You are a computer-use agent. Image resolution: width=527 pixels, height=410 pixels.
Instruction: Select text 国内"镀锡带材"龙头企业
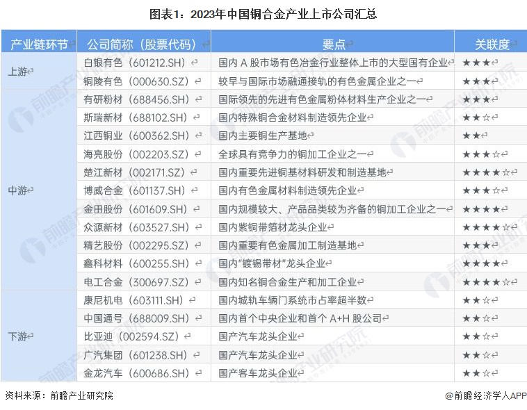(272, 263)
